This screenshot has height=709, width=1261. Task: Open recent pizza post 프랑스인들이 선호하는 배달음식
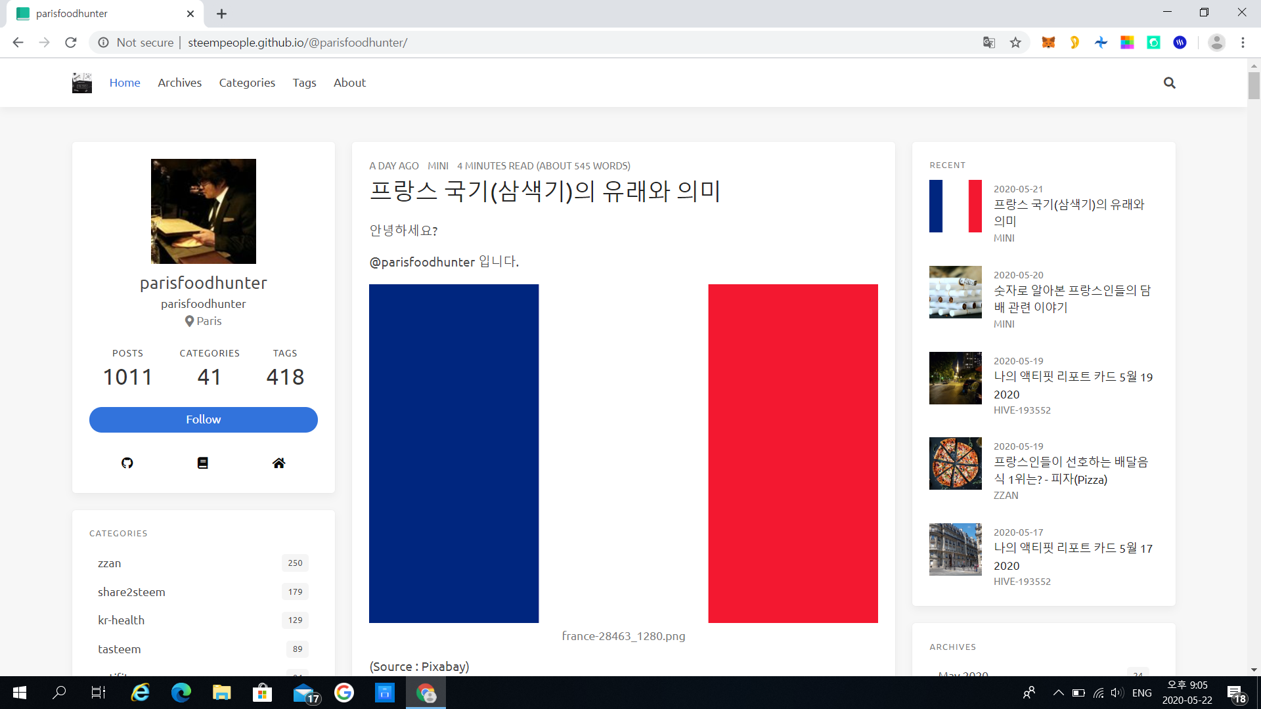tap(1071, 471)
